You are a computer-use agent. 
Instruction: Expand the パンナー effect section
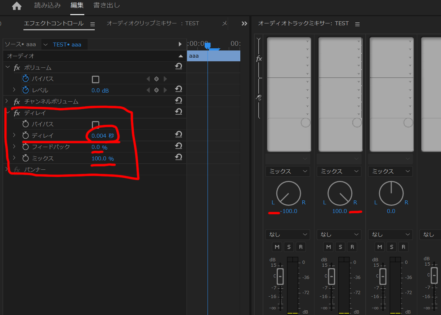pos(7,169)
